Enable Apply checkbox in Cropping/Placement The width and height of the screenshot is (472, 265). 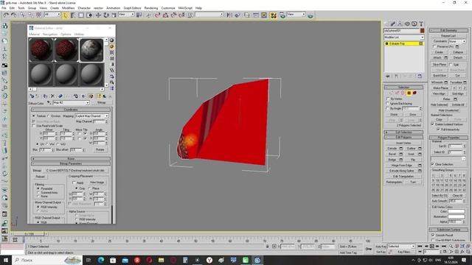(x=74, y=183)
